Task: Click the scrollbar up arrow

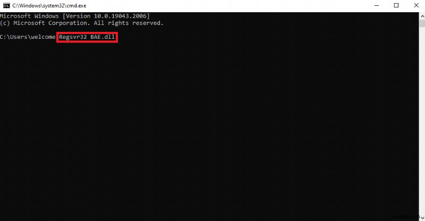Action: [x=422, y=16]
